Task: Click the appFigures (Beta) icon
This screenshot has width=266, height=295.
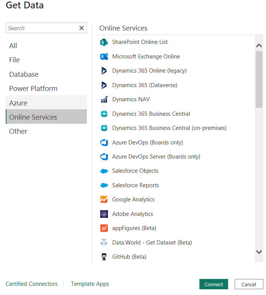Action: click(x=104, y=228)
